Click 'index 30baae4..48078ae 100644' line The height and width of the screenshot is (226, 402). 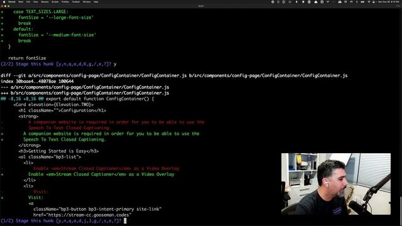37,82
